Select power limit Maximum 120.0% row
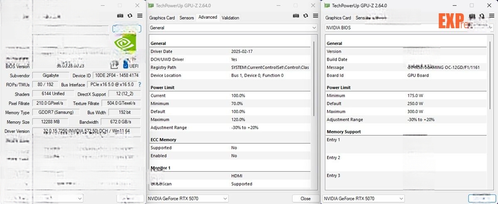The height and width of the screenshot is (204, 498). pyautogui.click(x=229, y=120)
